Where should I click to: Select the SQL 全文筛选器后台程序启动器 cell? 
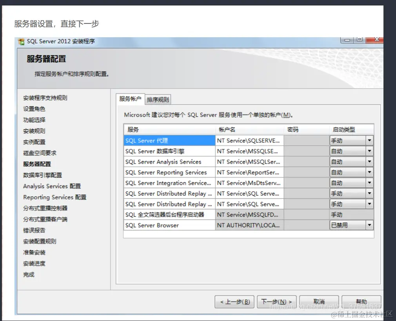[x=169, y=215]
